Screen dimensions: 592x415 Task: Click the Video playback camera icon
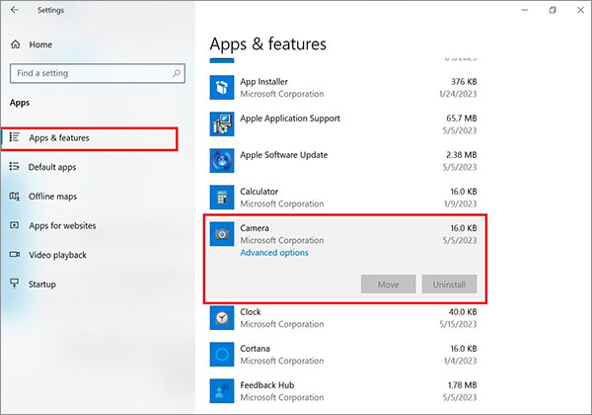(x=15, y=254)
